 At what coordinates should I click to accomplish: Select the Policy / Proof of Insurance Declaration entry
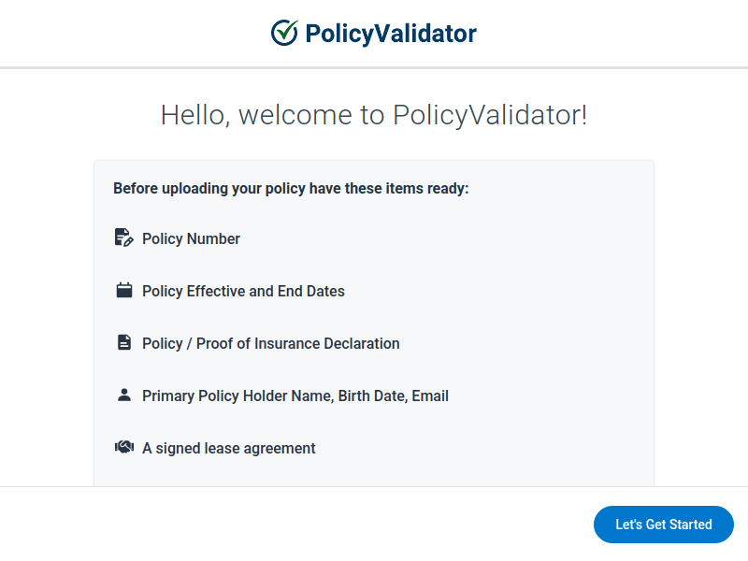pyautogui.click(x=270, y=344)
